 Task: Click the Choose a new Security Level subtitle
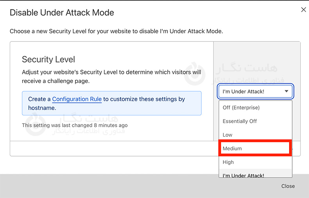116,31
